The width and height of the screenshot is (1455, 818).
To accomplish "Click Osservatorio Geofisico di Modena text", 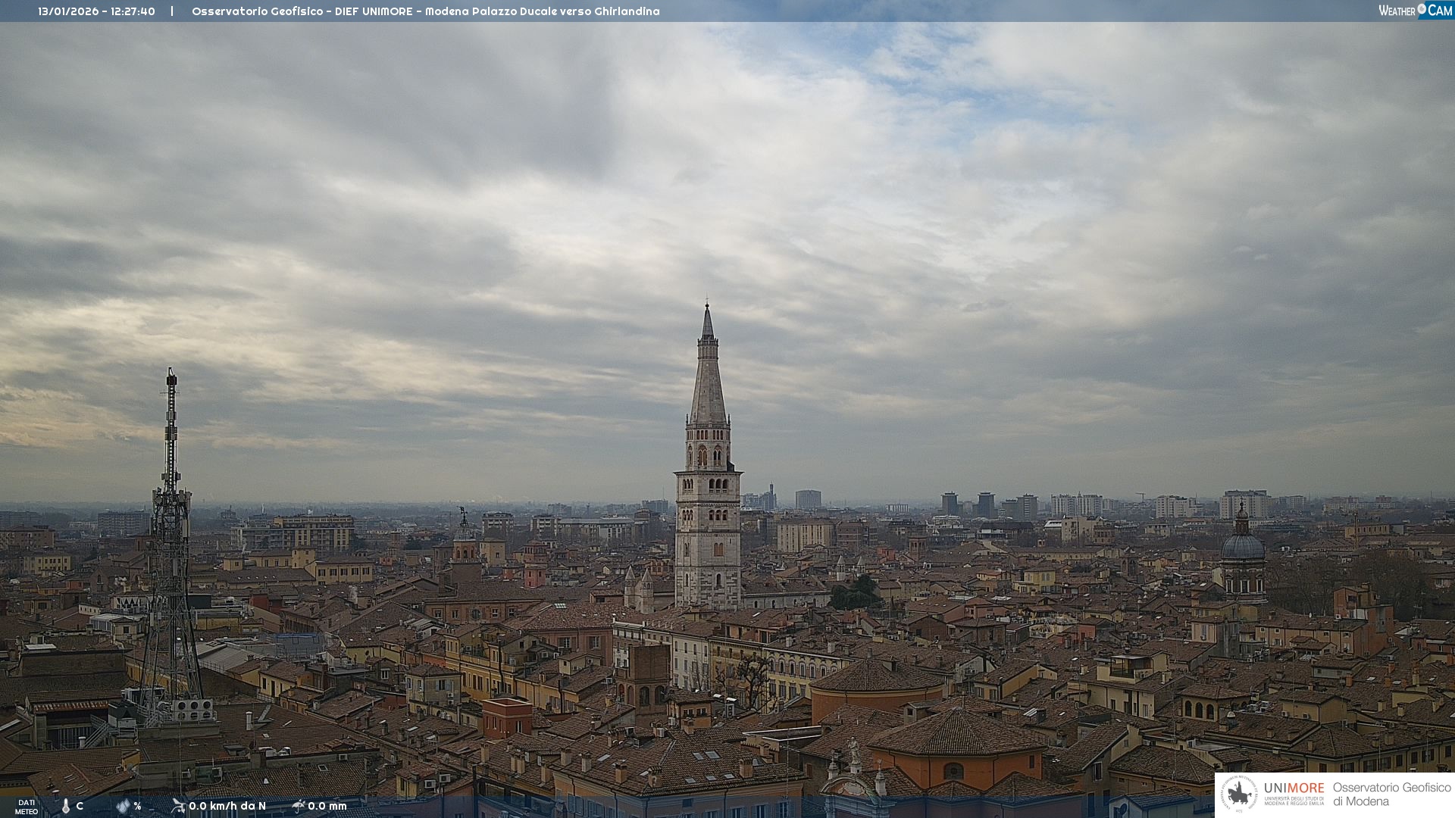I will [1391, 795].
